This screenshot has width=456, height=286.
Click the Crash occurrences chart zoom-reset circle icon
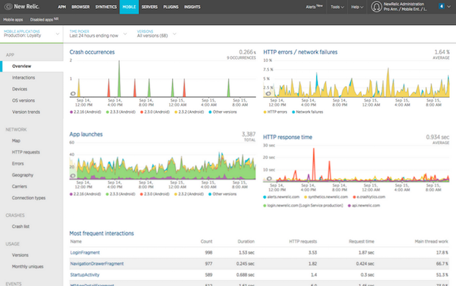point(73,93)
